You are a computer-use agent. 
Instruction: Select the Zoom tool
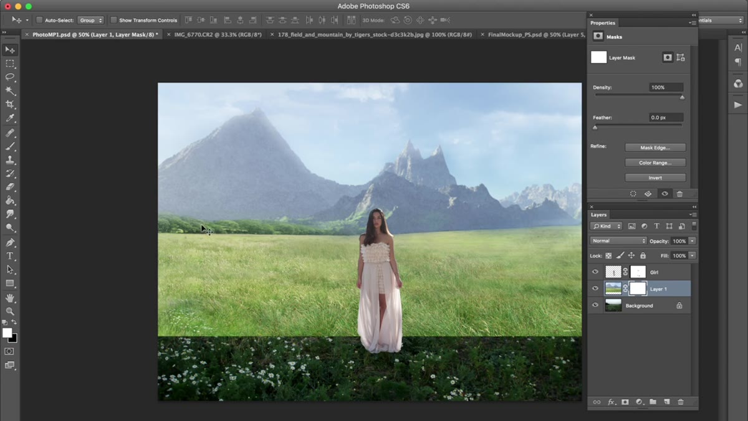pyautogui.click(x=10, y=311)
